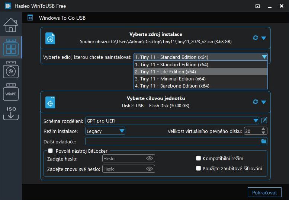
Task: Open the Home sidebar icon
Action: 11,25
